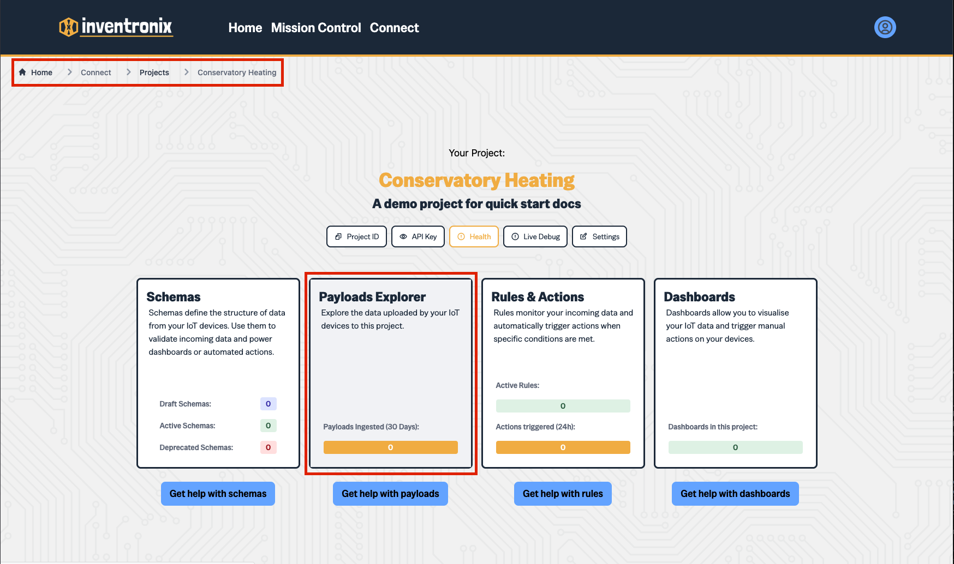Click the Draft Schemas count badge
Screen dimensions: 954x564
point(268,404)
